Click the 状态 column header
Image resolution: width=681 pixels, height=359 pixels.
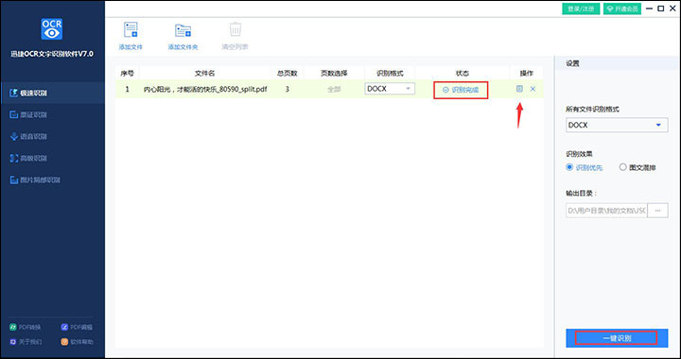tap(463, 74)
